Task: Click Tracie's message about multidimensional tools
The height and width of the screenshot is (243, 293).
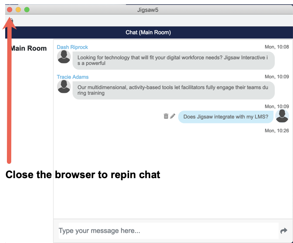Action: click(x=173, y=90)
